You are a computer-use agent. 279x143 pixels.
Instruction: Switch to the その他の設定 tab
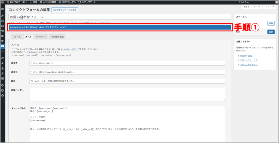(x=57, y=37)
